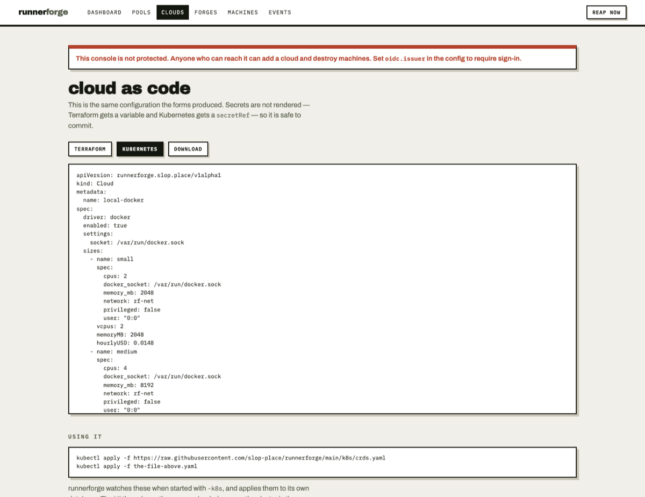The image size is (645, 497).
Task: Open the runnerforge logo home link
Action: [43, 12]
